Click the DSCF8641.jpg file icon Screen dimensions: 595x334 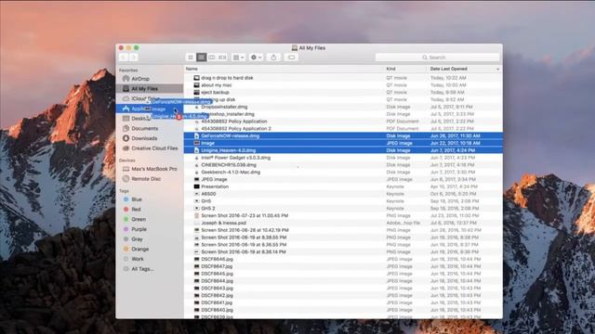pos(196,302)
